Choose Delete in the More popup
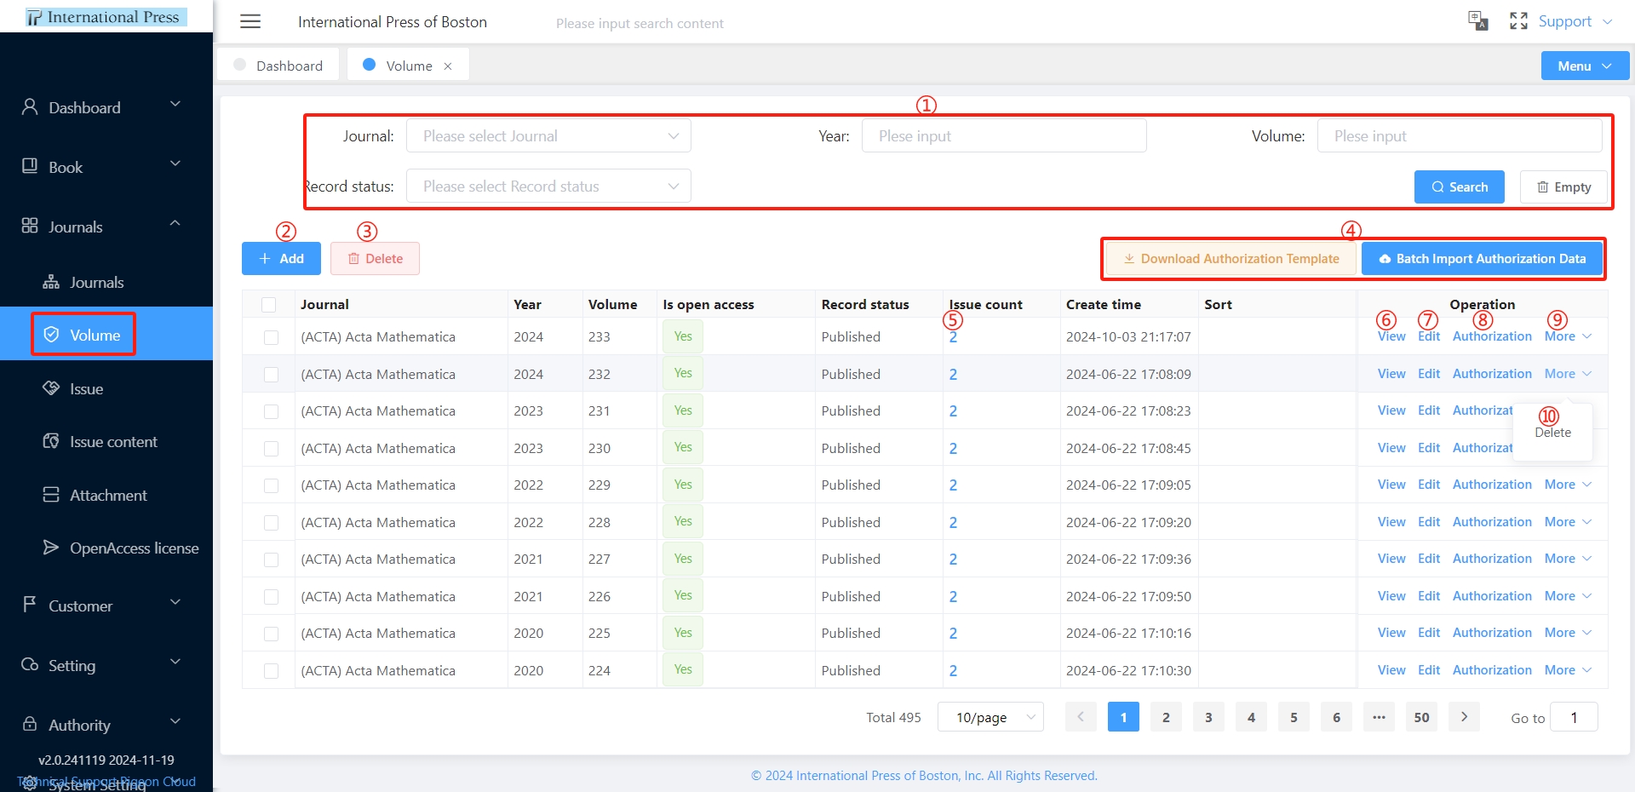This screenshot has height=792, width=1635. tap(1552, 433)
